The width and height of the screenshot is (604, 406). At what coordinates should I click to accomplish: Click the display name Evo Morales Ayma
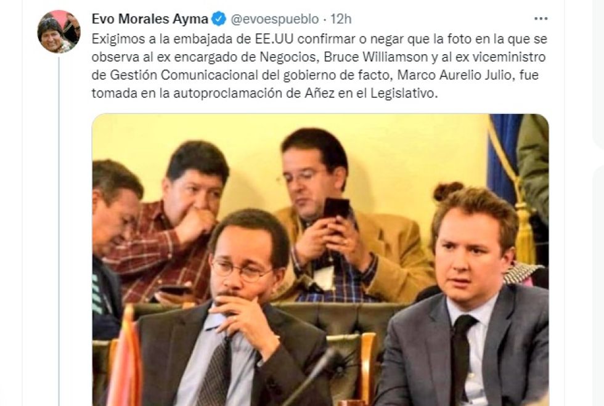150,18
